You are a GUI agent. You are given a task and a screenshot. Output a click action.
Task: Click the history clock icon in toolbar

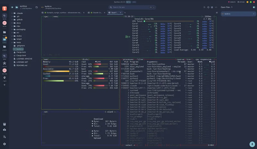pyautogui.click(x=208, y=7)
